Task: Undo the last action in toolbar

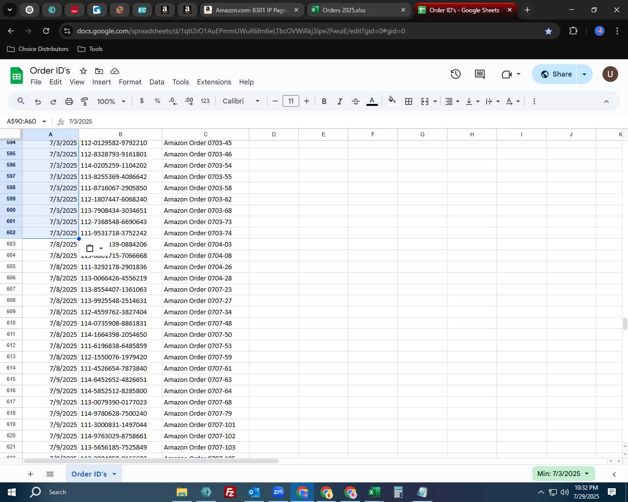Action: tap(38, 101)
